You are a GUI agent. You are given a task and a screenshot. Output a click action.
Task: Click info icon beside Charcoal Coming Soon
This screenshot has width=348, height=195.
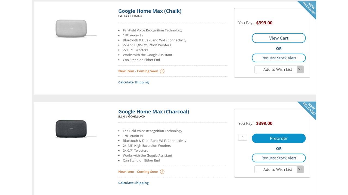click(162, 172)
